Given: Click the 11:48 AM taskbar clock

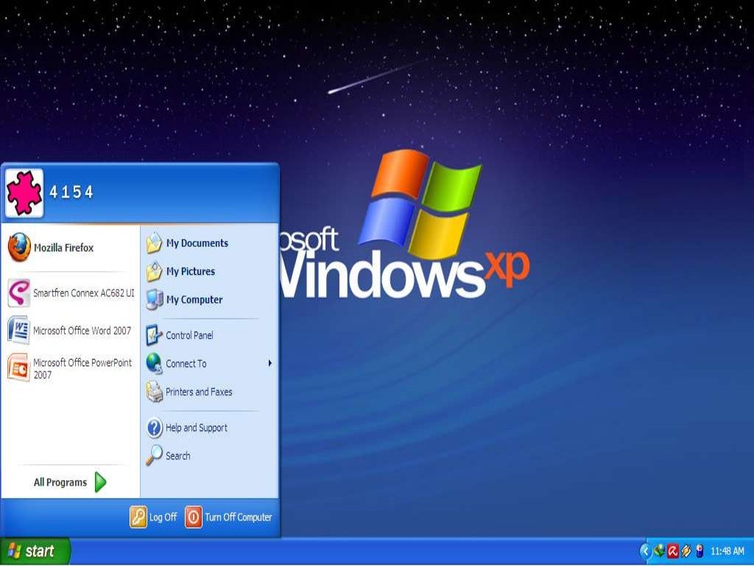Looking at the screenshot, I should coord(727,551).
